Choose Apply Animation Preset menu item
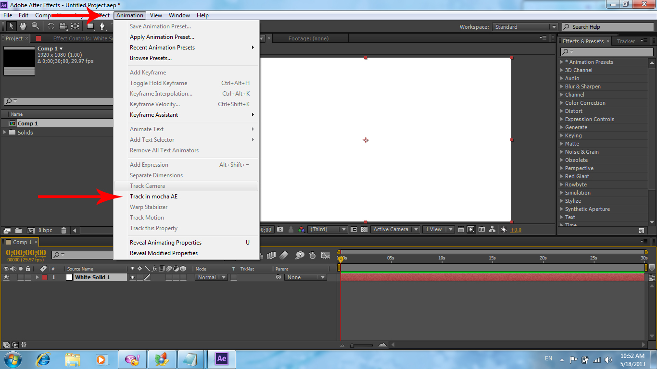657x369 pixels. pos(162,37)
